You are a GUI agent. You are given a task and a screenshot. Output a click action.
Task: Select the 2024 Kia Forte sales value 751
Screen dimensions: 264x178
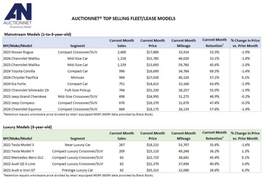pos(122,84)
